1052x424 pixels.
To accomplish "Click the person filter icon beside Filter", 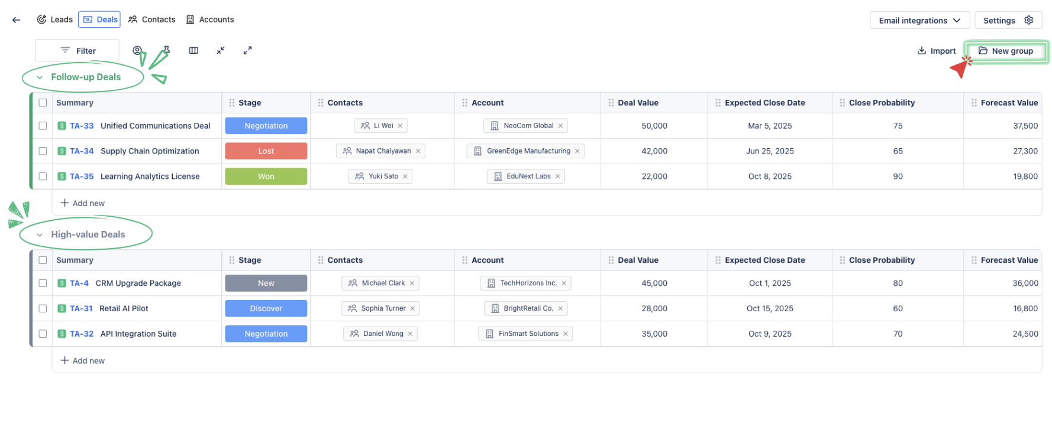I will click(137, 50).
